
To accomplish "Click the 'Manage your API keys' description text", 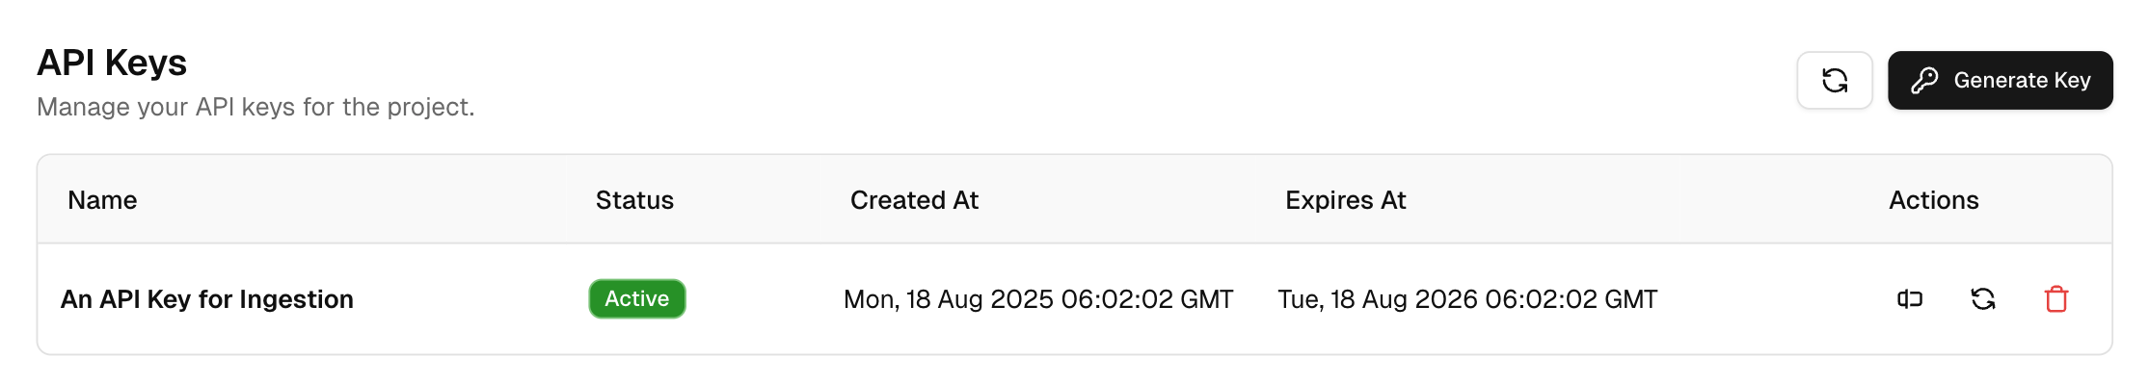I will click(255, 107).
